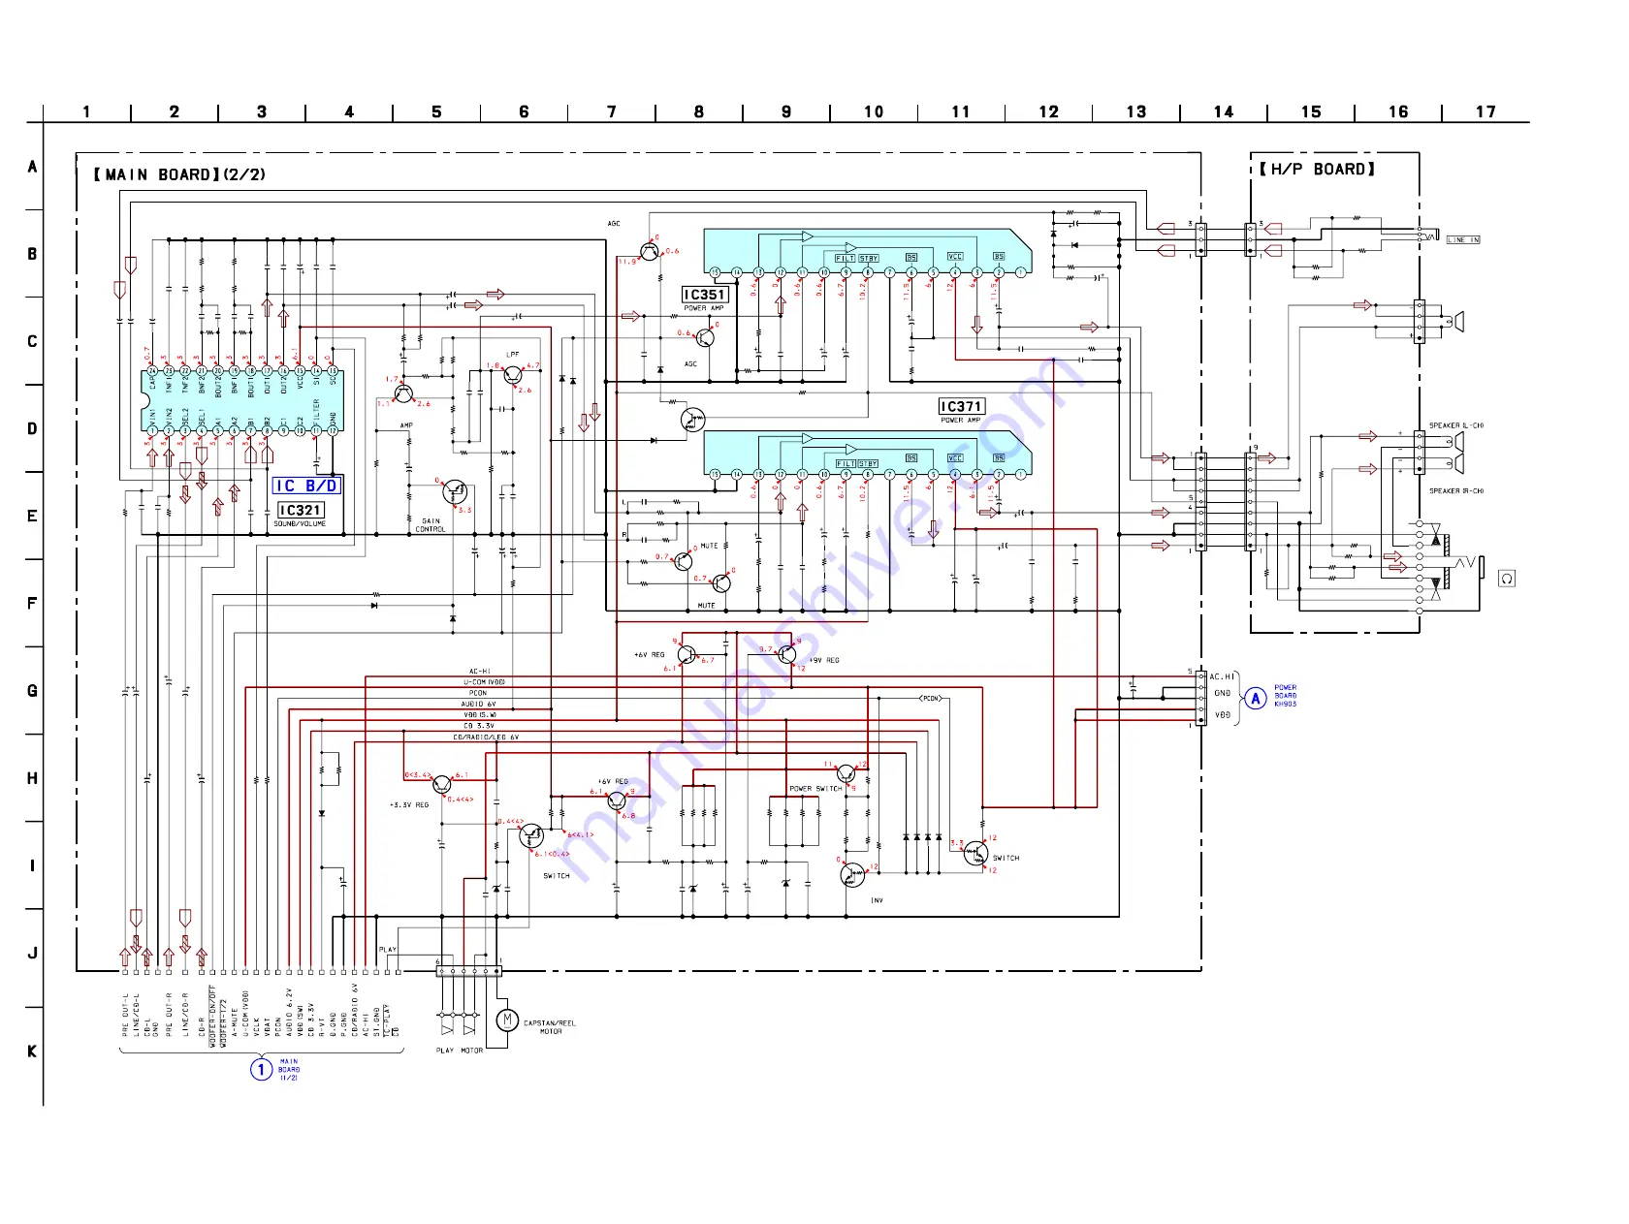This screenshot has width=1629, height=1224.
Task: Click the <PCON> signal tag
Action: [x=930, y=699]
